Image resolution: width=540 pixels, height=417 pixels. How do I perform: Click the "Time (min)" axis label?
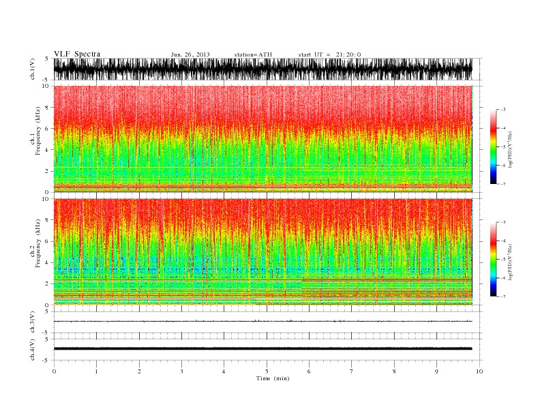273,378
